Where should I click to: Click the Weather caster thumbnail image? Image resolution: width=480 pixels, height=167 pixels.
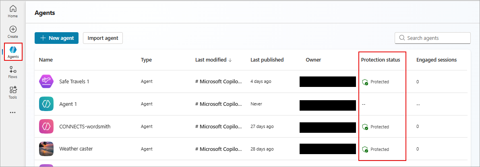click(46, 149)
